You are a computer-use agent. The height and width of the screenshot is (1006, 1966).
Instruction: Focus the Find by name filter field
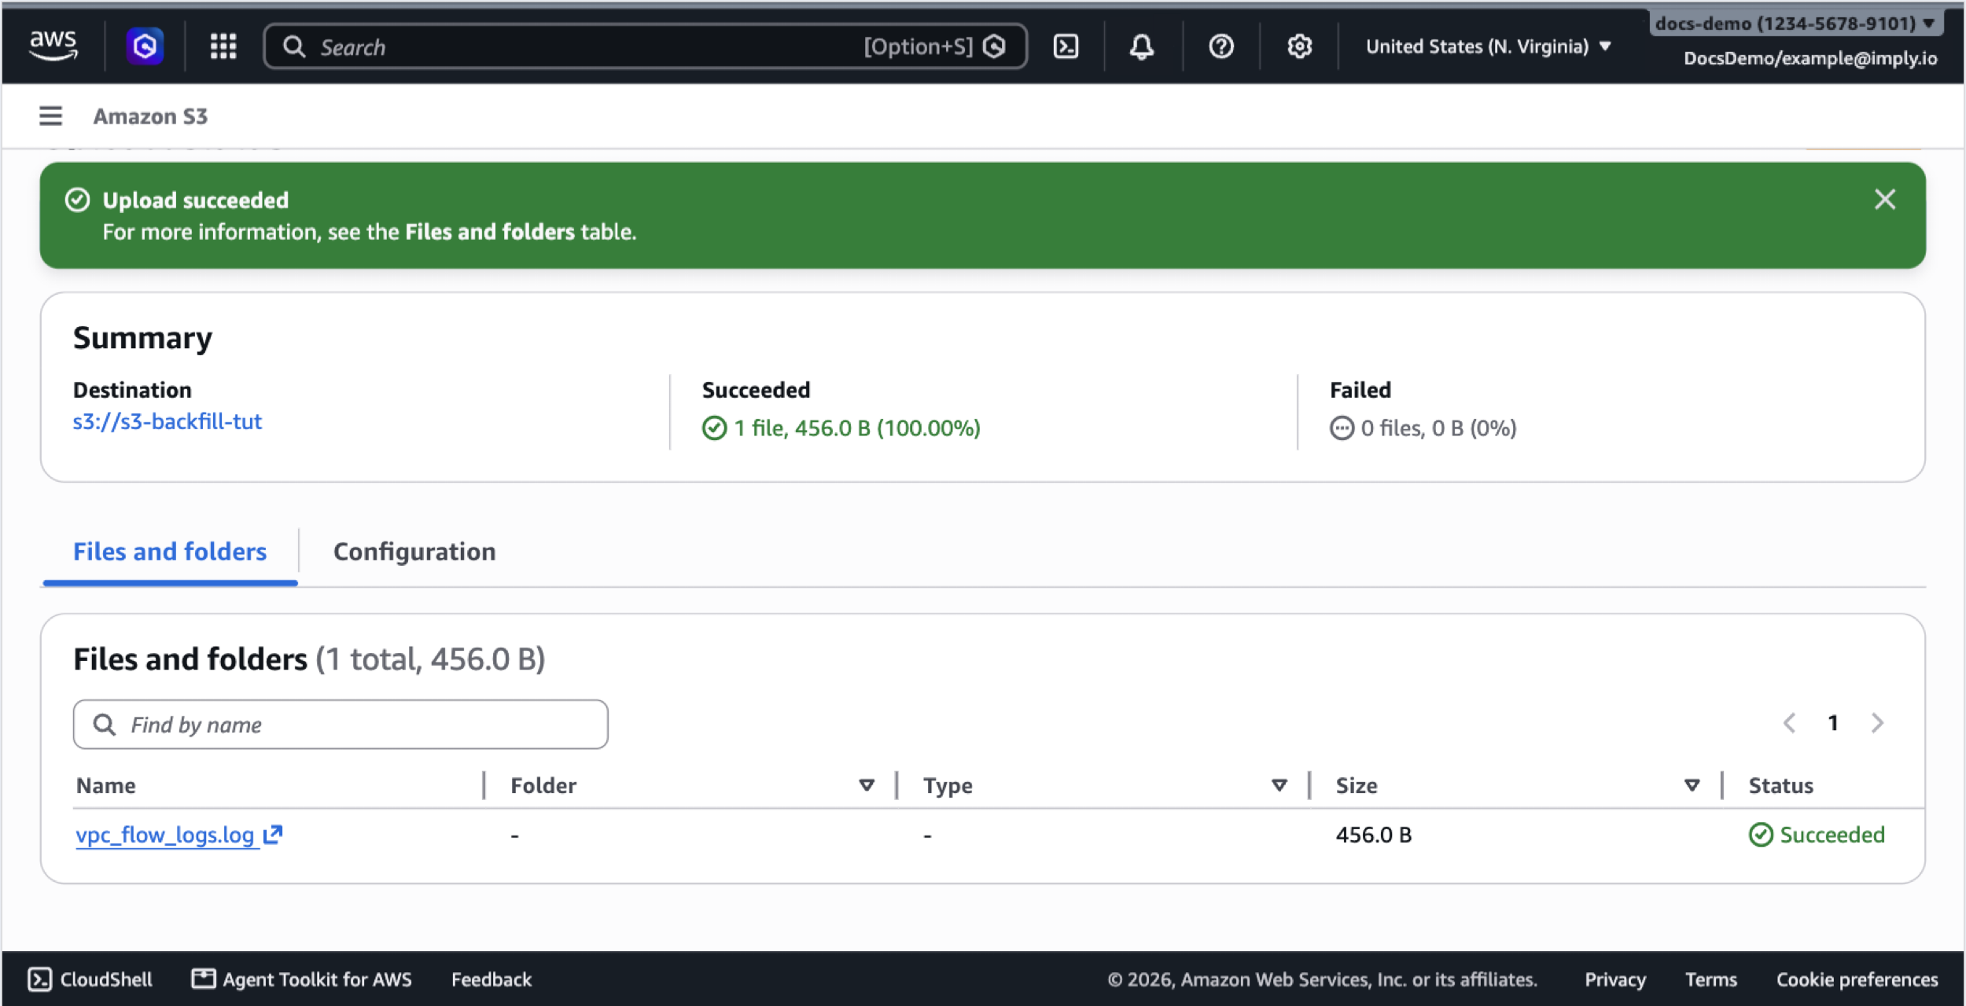[341, 725]
